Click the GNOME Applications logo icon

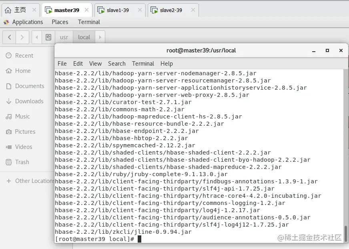point(6,22)
